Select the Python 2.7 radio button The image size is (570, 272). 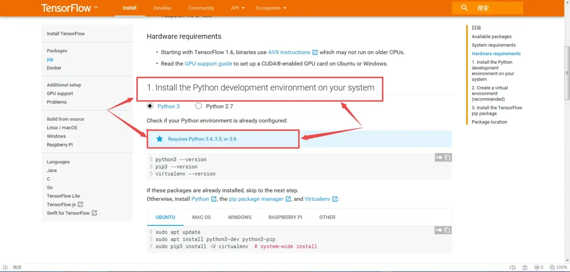(199, 106)
